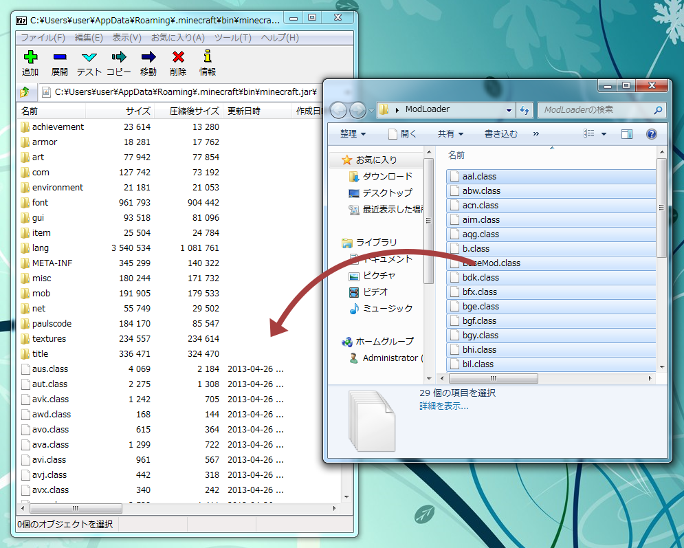684x548 pixels.
Task: Click the magnifier icon in the ModLoader search box
Action: point(658,110)
